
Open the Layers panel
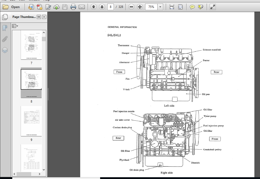[x=5, y=50]
